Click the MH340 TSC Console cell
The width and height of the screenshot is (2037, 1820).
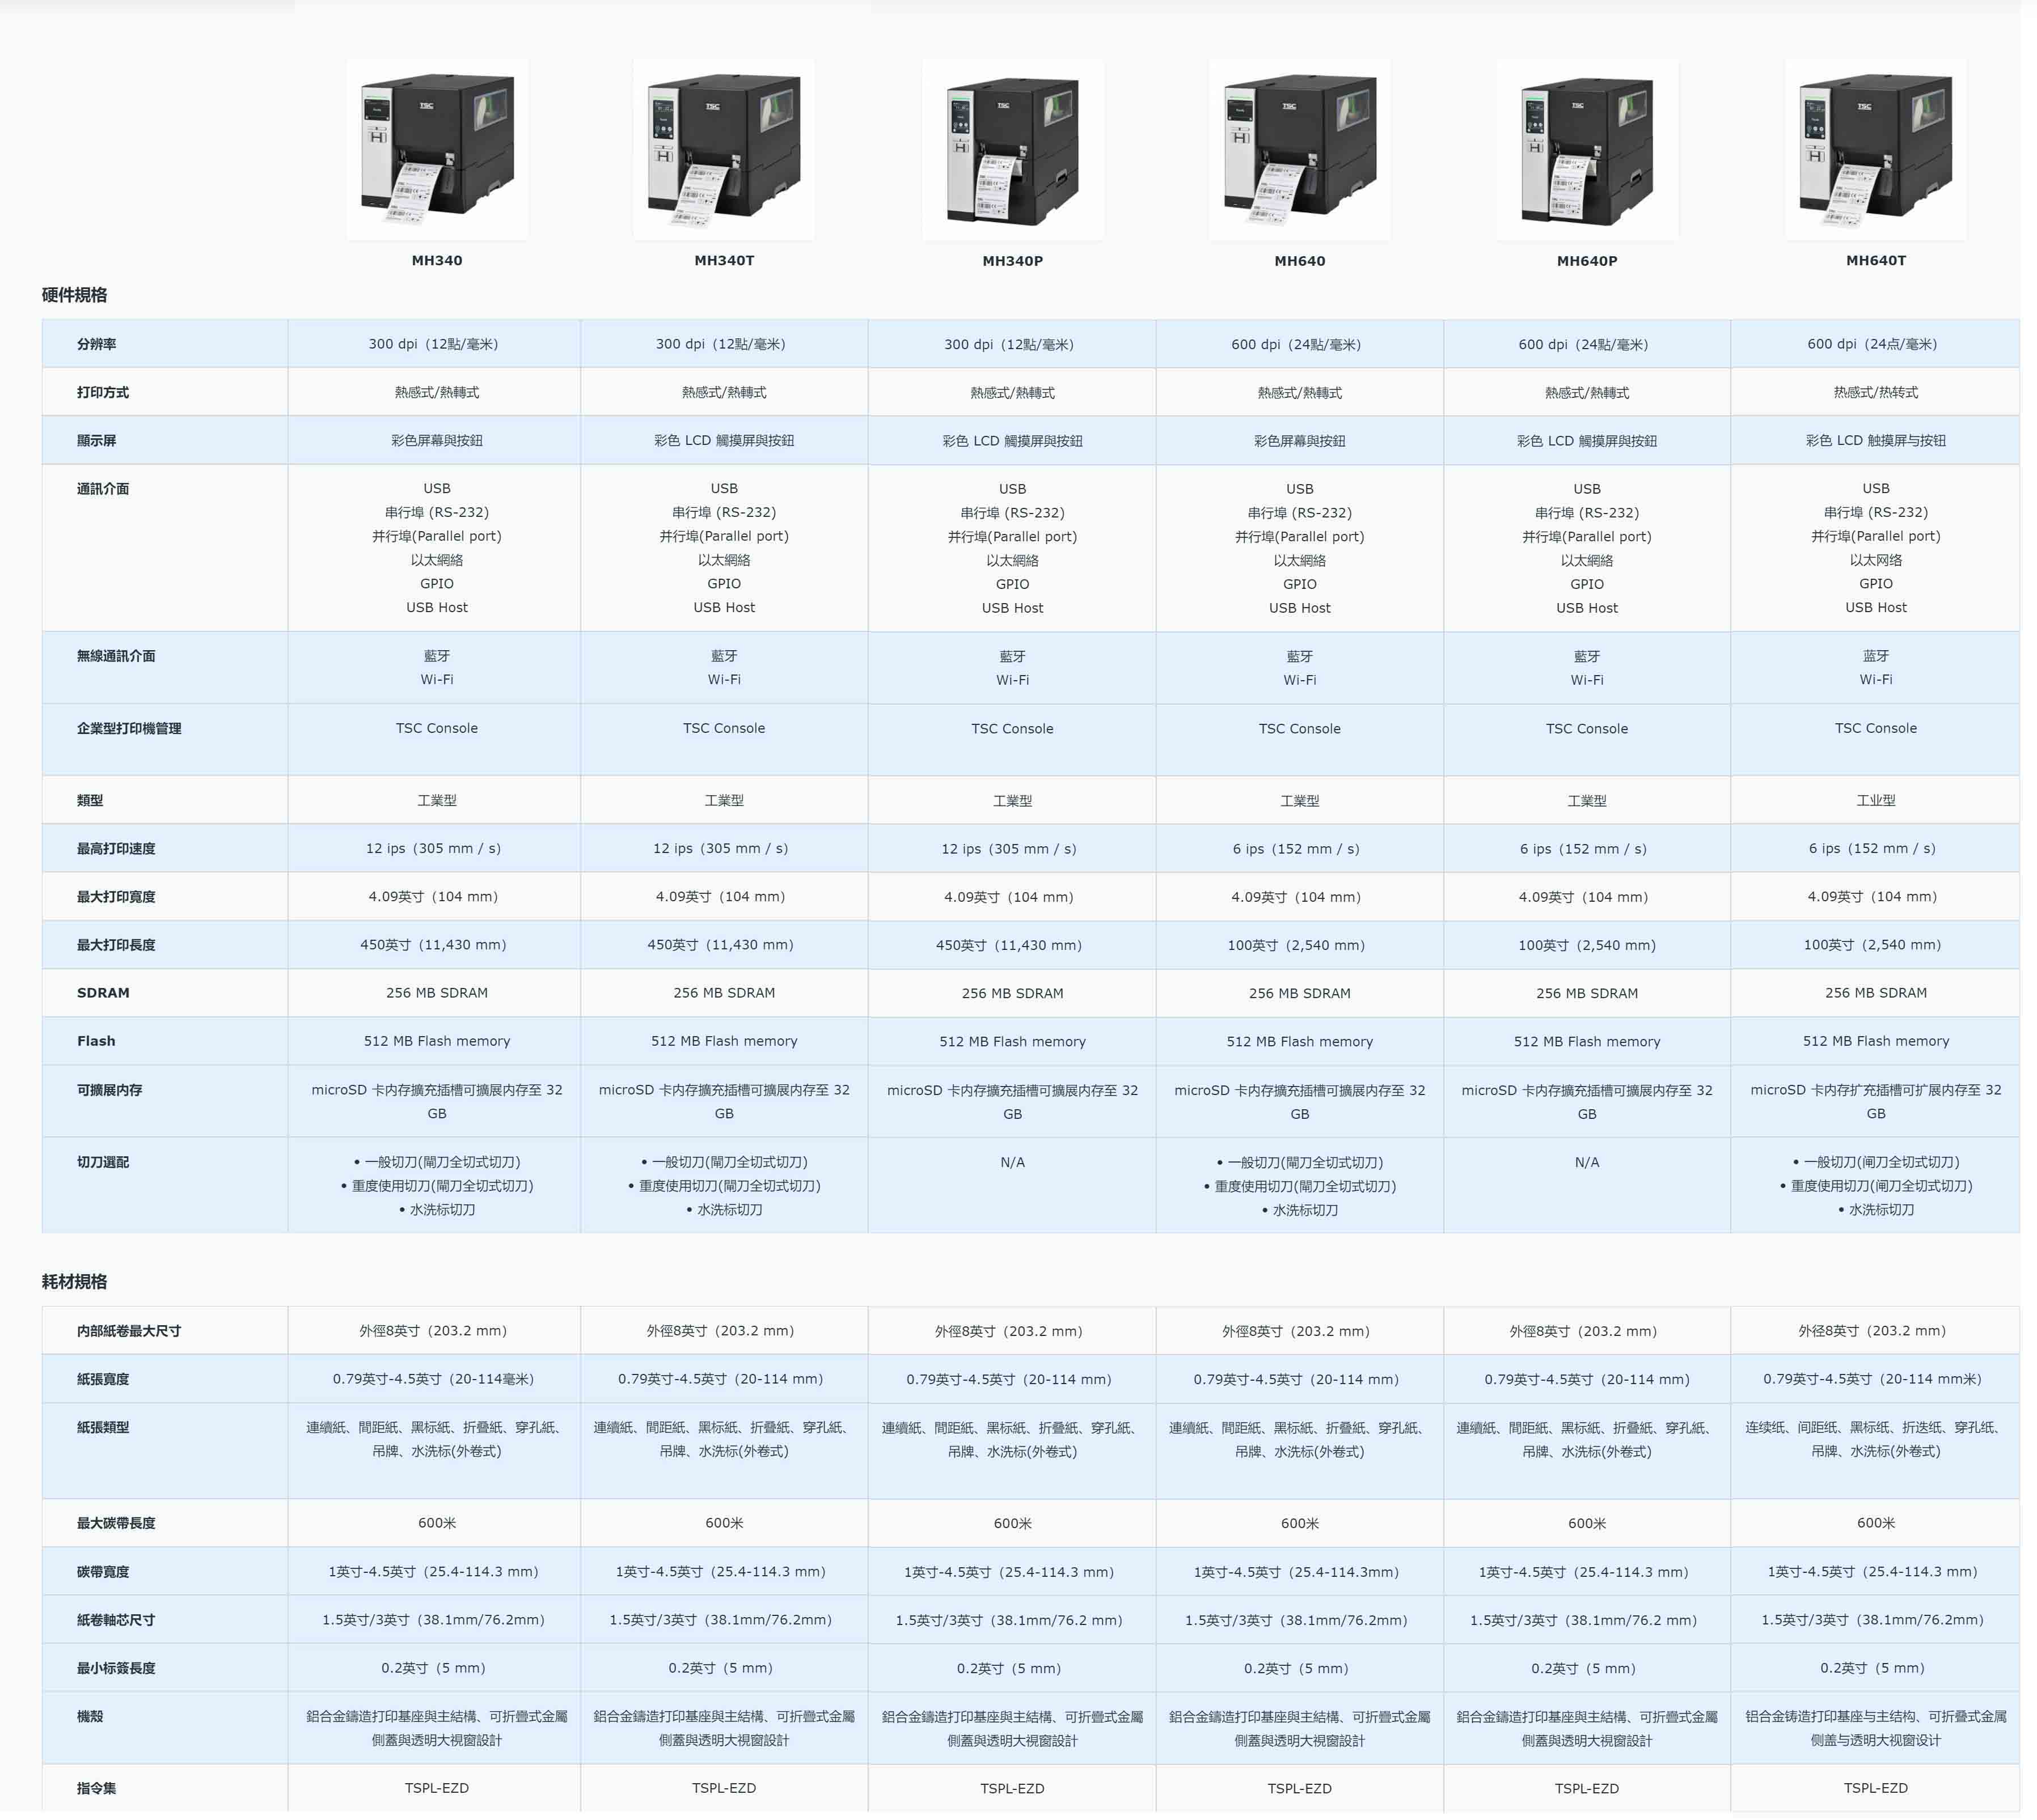(437, 728)
